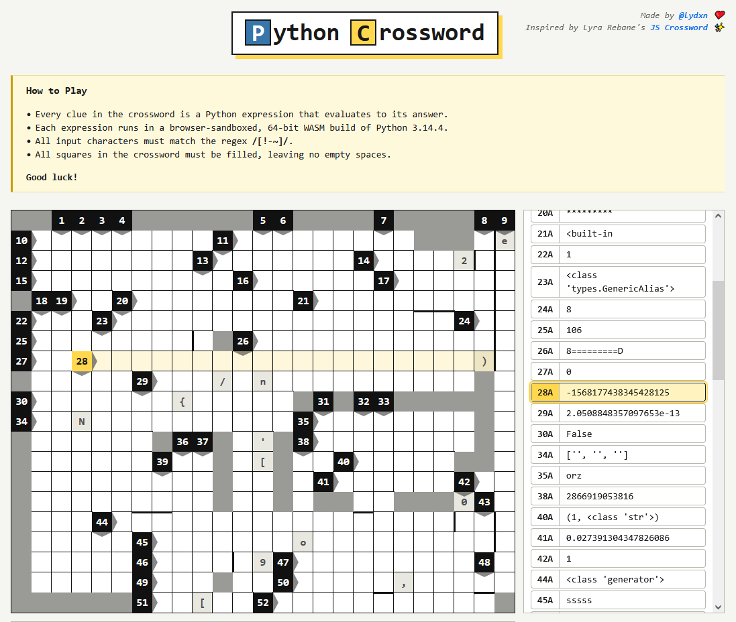Select clue 34A list of empty strings
Viewport: 736px width, 622px height.
(618, 454)
